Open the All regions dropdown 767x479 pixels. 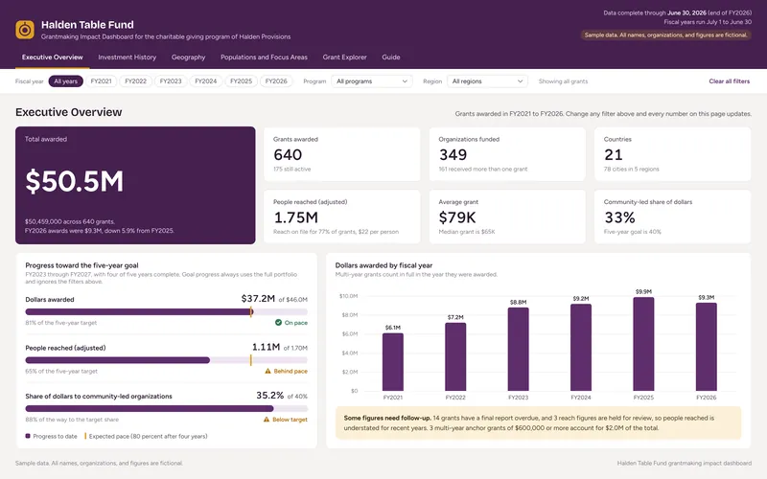point(487,81)
